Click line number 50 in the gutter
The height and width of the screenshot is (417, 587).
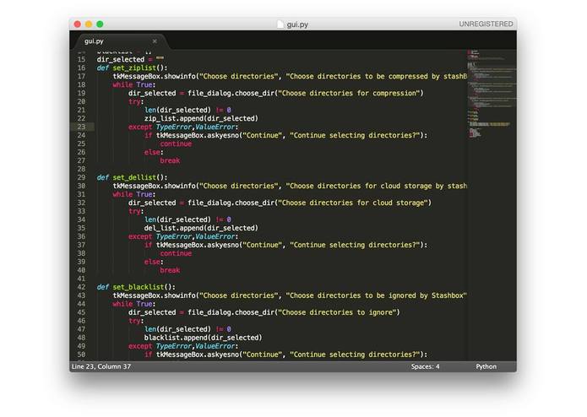pyautogui.click(x=81, y=355)
